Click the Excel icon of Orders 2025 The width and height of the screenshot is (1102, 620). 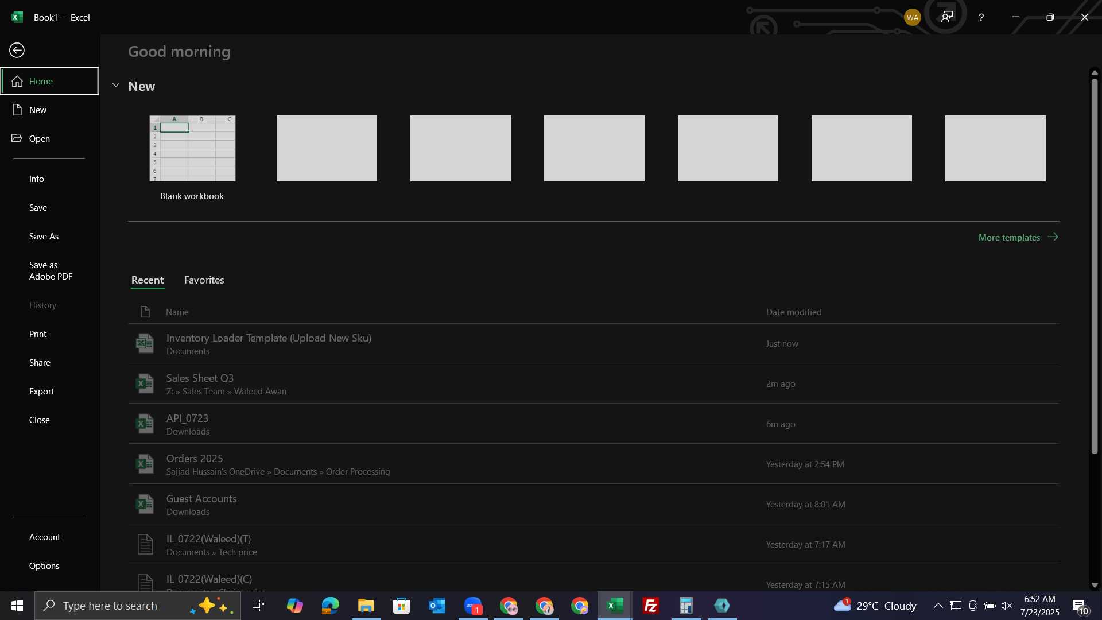click(x=145, y=464)
